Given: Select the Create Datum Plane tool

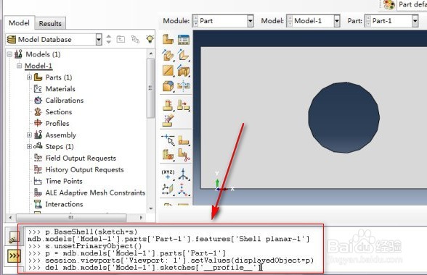Looking at the screenshot, I should [168, 189].
